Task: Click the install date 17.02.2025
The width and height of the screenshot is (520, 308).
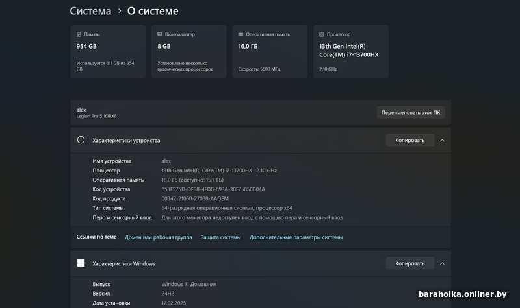Action: click(x=174, y=303)
